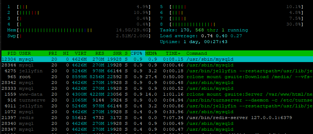
Task: Click the Tasks: 170, 568 thr line
Action: point(204,30)
